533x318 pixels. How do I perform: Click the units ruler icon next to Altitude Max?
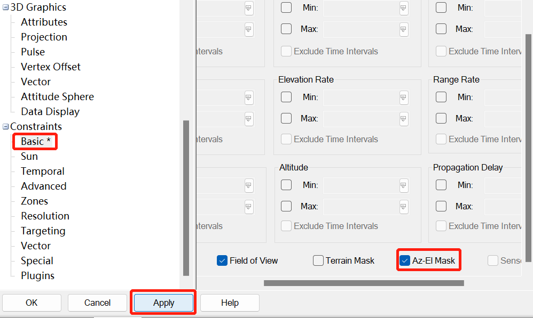[x=404, y=207]
